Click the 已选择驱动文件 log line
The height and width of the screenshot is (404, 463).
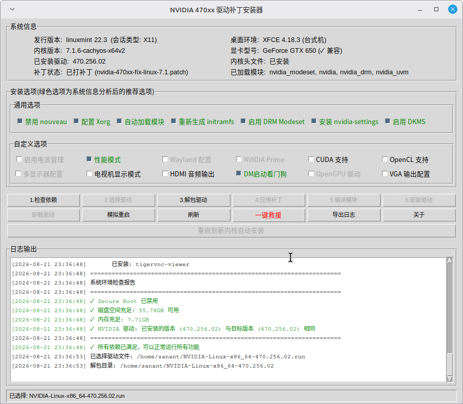198,356
